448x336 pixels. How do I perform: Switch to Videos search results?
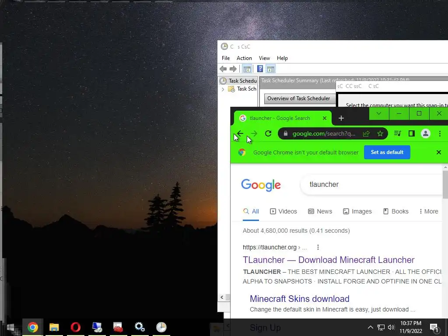point(283,211)
